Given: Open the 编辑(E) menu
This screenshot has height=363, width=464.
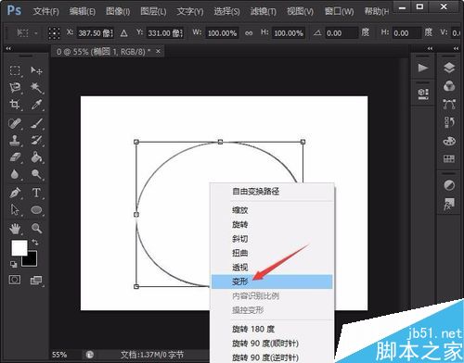Looking at the screenshot, I should 82,12.
